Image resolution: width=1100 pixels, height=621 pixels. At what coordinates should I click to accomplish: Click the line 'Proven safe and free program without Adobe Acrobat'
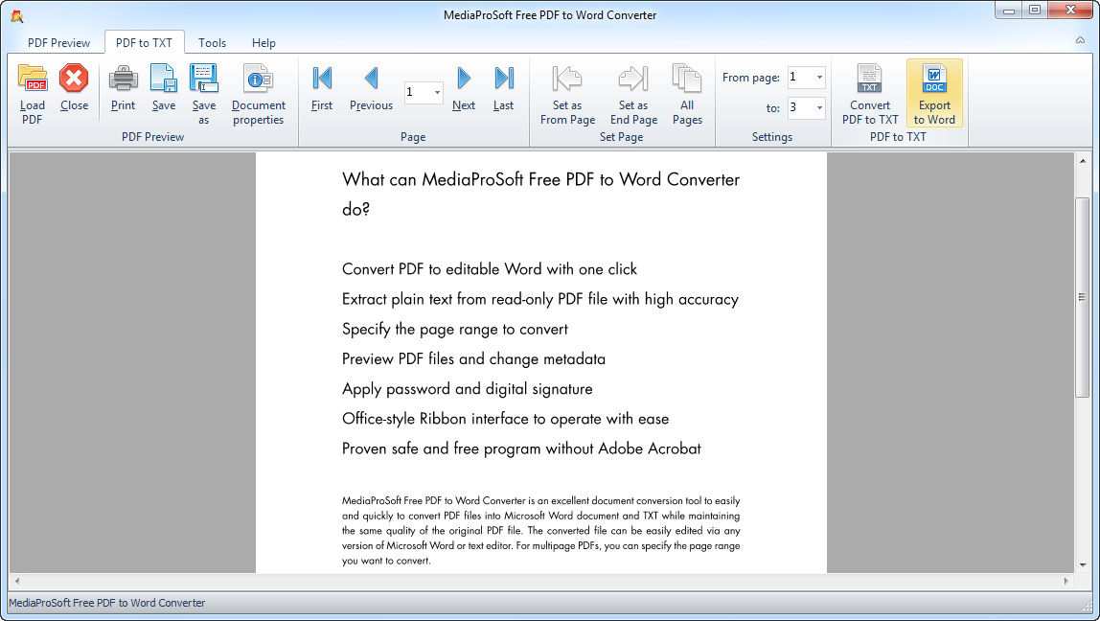(x=521, y=448)
